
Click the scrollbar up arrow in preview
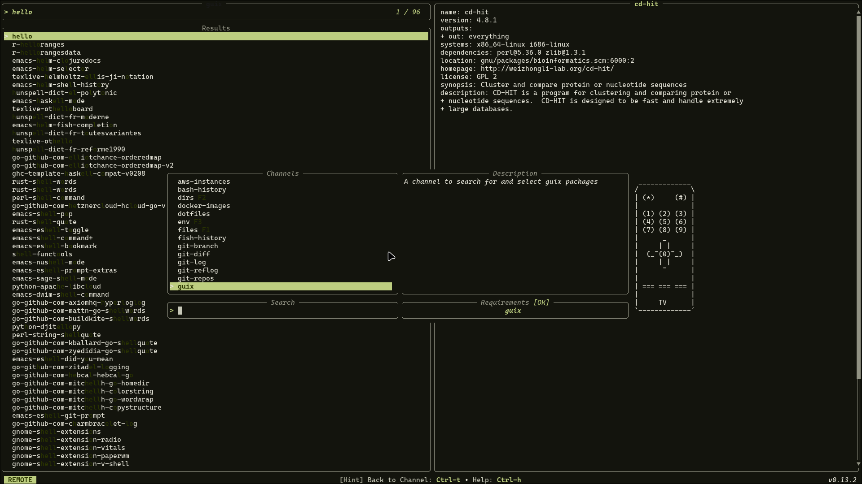[x=858, y=12]
